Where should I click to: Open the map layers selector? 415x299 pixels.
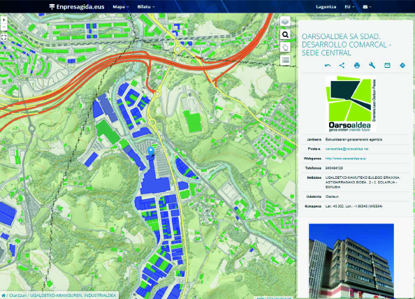coord(285,21)
